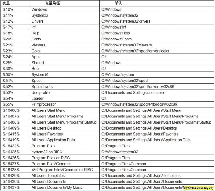Select the All Users\Desktop path cell
The width and height of the screenshot is (215, 191).
[x=65, y=128]
